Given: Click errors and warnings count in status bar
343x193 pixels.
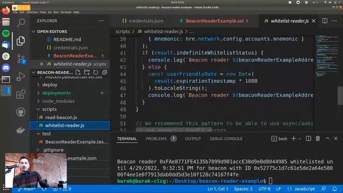Looking at the screenshot, I should (x=62, y=189).
